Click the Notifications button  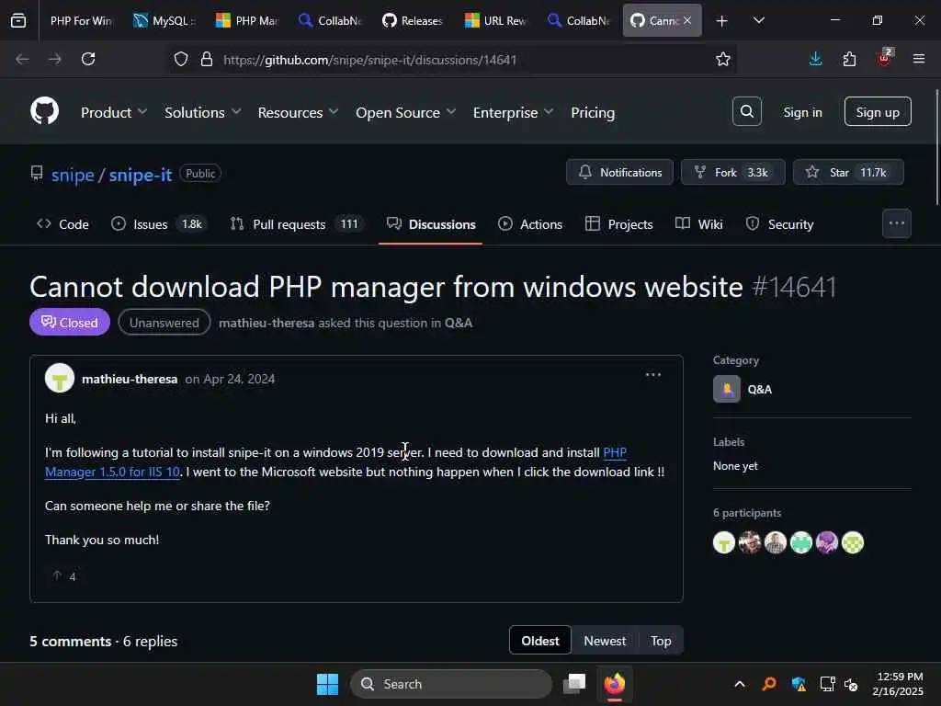coord(620,172)
